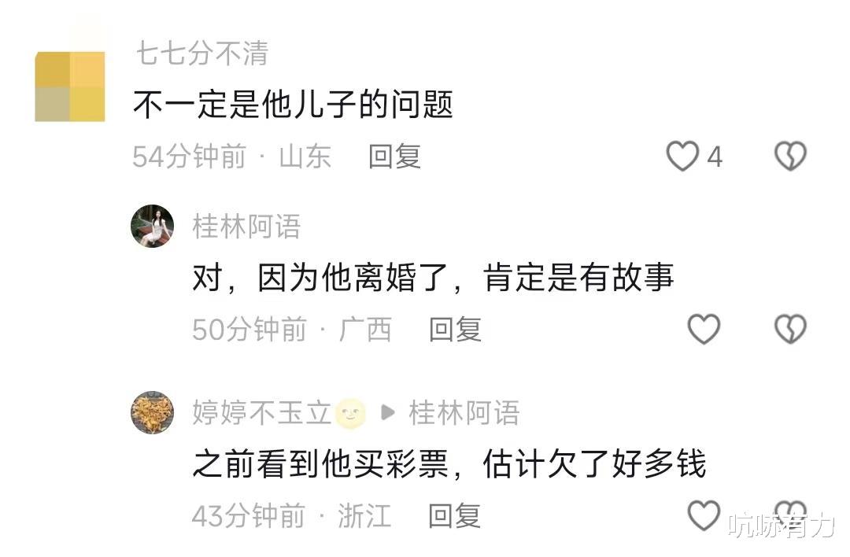
Task: Like 桂林阿语's reply about 离婚
Action: click(x=704, y=329)
